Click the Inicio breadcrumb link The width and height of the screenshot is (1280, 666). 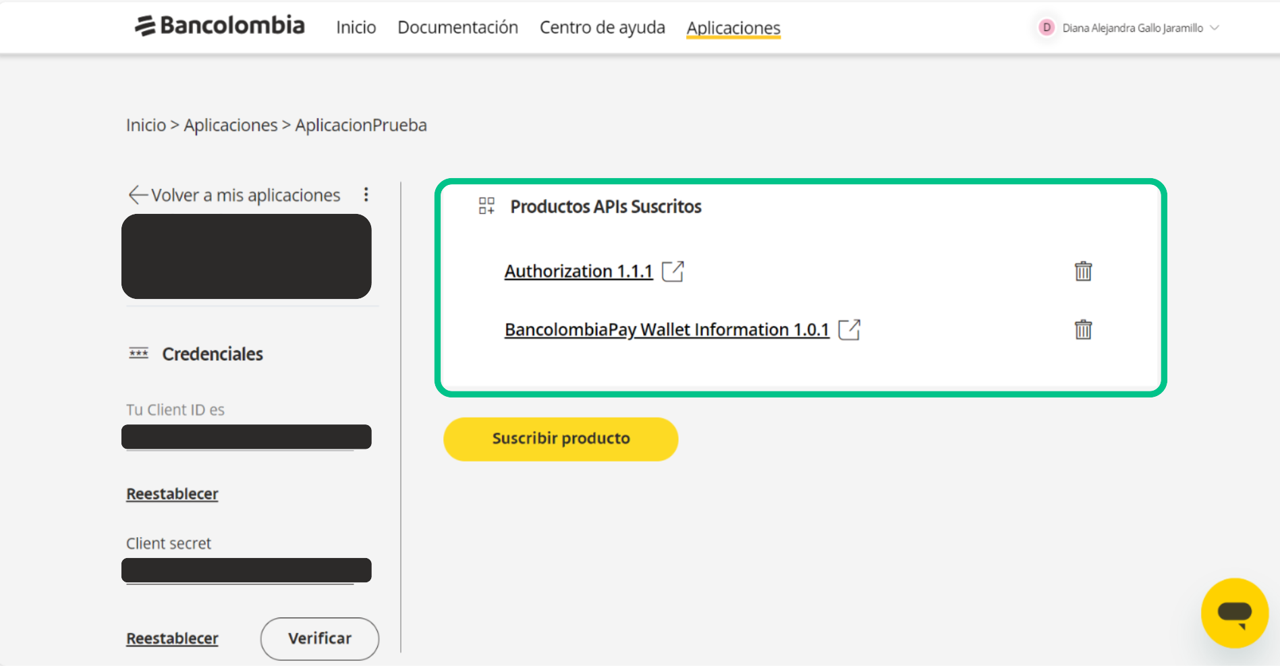146,125
